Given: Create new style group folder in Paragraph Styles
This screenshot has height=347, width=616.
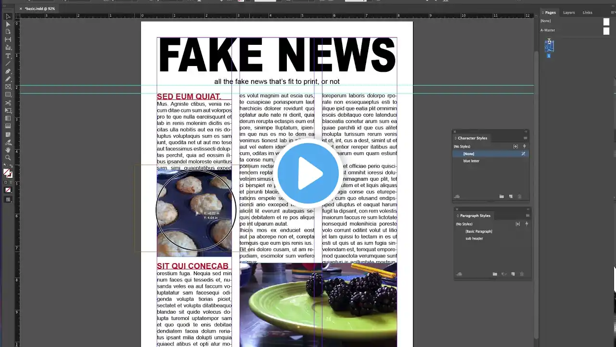Looking at the screenshot, I should click(x=495, y=274).
